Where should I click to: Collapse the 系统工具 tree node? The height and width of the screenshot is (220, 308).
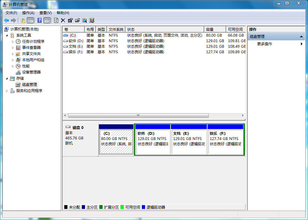coord(7,35)
